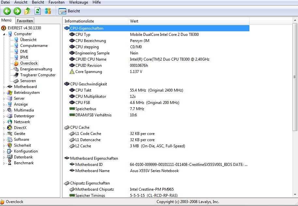The height and width of the screenshot is (206, 298).
Task: Click the Datenträger drive icon
Action: (x=10, y=116)
